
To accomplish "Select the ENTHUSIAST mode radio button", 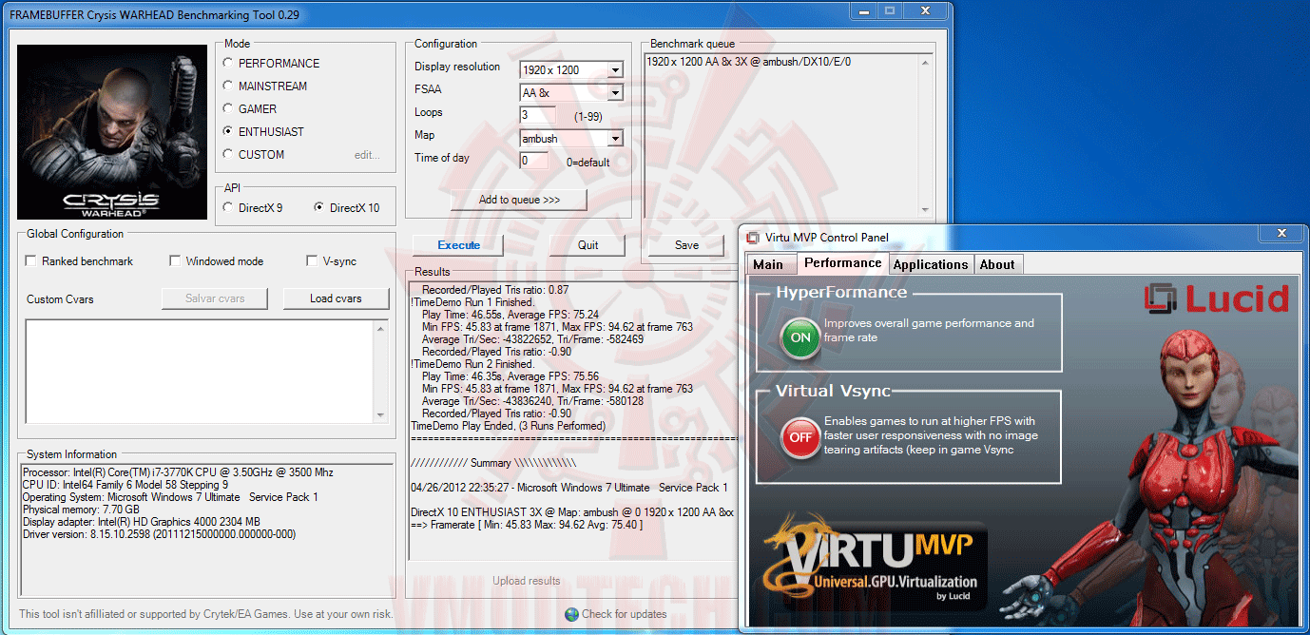I will pyautogui.click(x=227, y=131).
